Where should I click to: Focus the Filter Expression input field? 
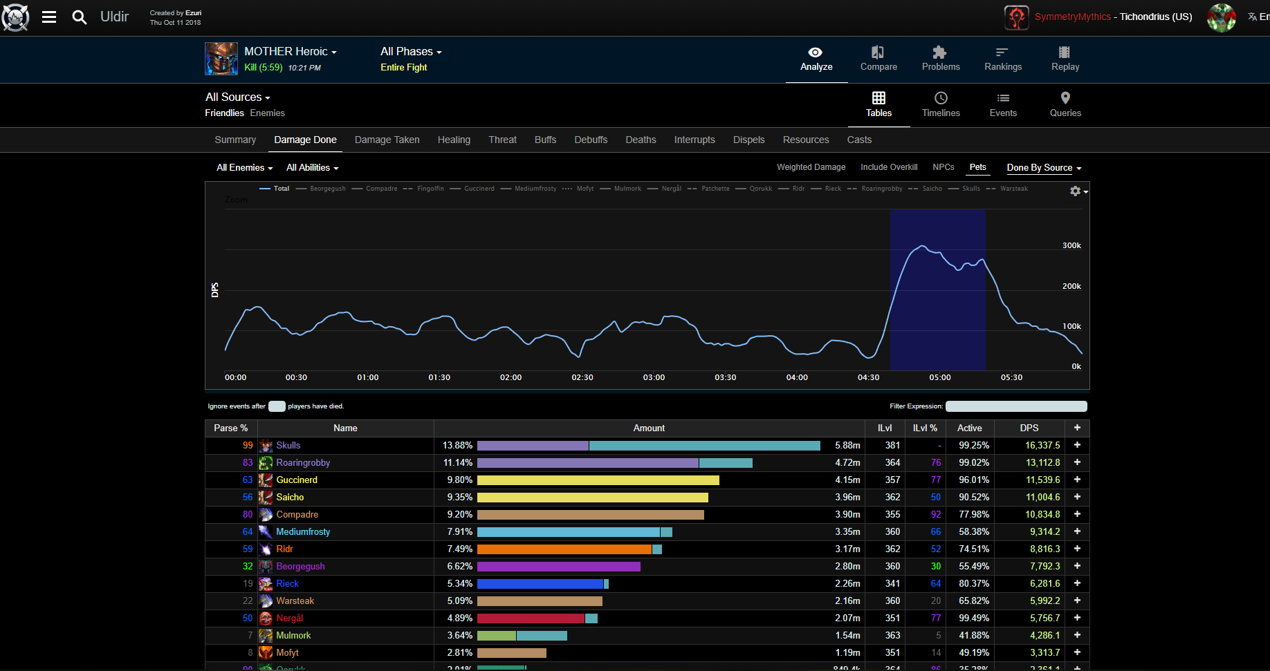click(1016, 406)
